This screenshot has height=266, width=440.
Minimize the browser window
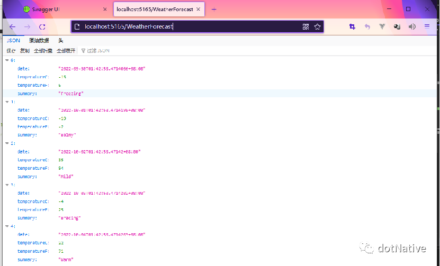389,9
